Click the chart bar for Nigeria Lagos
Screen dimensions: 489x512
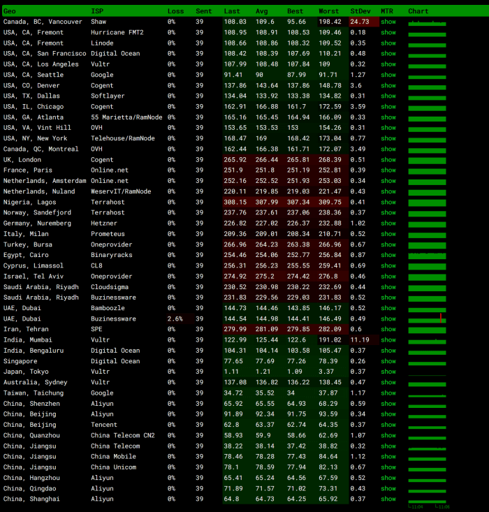[427, 203]
